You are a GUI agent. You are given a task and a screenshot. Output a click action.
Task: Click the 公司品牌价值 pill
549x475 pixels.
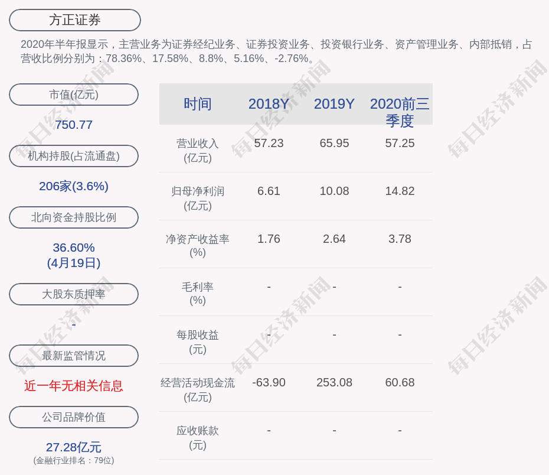74,417
